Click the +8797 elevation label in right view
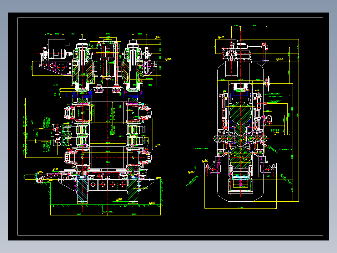Image resolution: width=337 pixels, height=253 pixels. [221, 37]
